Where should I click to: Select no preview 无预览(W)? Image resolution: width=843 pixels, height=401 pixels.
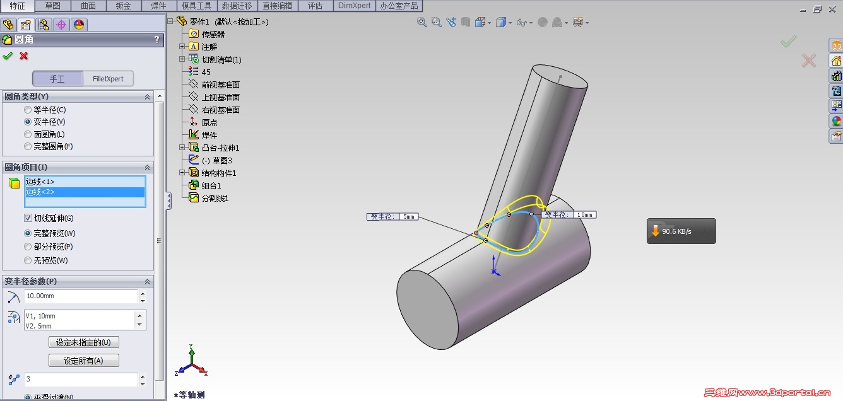click(28, 260)
